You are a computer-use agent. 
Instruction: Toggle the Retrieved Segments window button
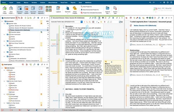[41, 10]
